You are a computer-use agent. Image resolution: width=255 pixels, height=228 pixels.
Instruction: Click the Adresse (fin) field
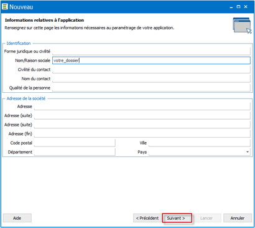(x=142, y=134)
